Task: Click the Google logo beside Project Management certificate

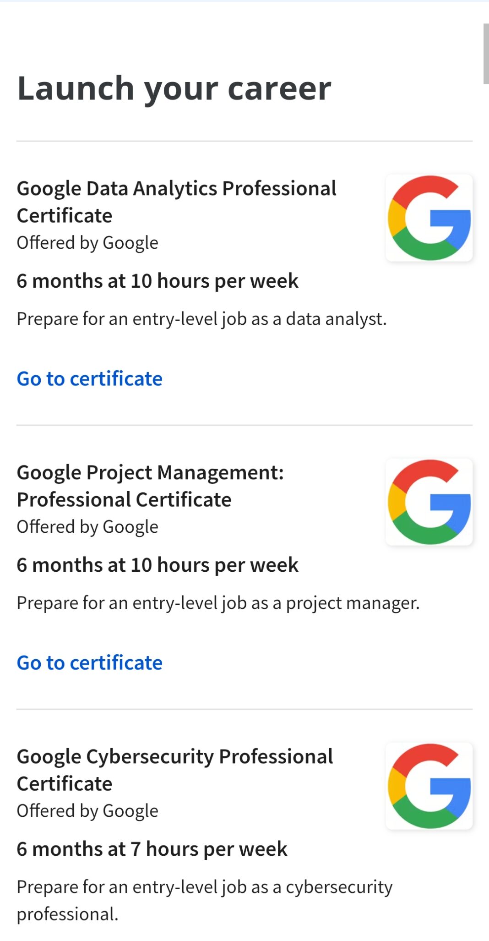Action: coord(429,502)
